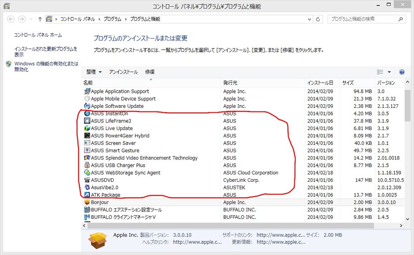Click the ASUS USB Charger Plus icon

(x=87, y=165)
